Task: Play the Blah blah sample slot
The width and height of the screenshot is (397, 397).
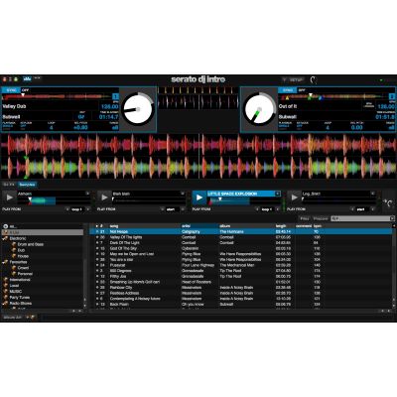Action: click(x=104, y=198)
